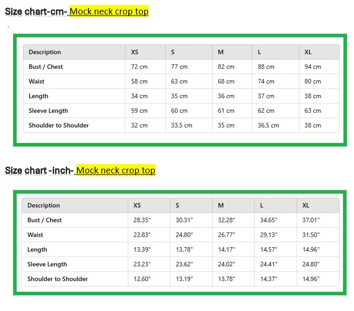The height and width of the screenshot is (311, 354).
Task: Click 'Description' header in the cm table
Action: (45, 52)
